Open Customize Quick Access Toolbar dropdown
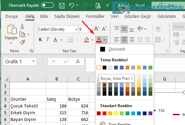Screen dimensions: 185x125 pyautogui.click(x=107, y=5)
